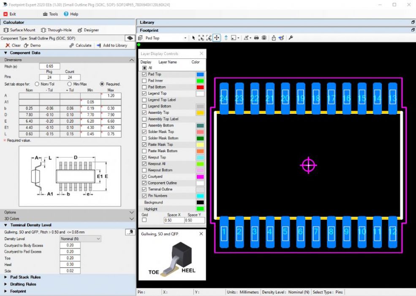Open the Tools menu

click(50, 14)
